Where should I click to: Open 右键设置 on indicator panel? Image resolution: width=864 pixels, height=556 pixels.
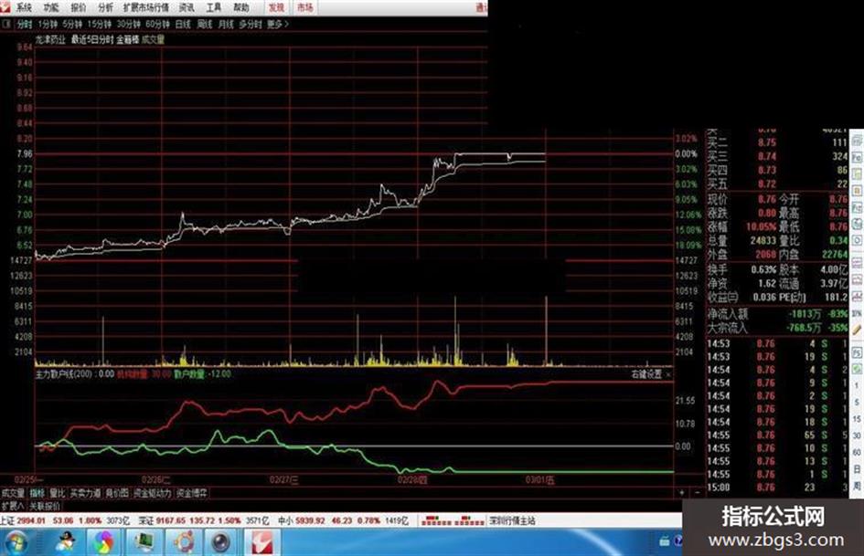(x=646, y=374)
